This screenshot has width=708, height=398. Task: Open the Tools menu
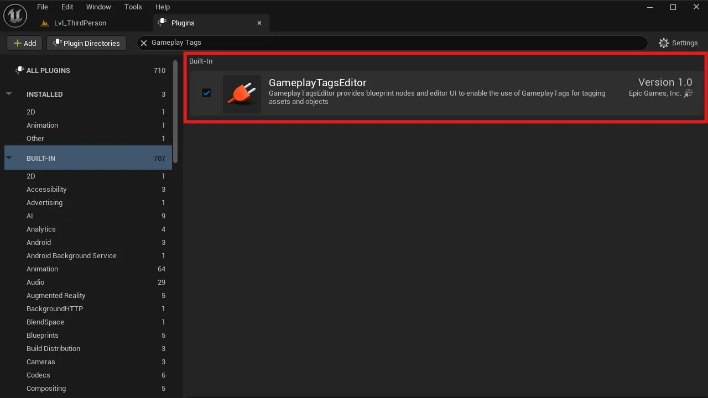(133, 7)
